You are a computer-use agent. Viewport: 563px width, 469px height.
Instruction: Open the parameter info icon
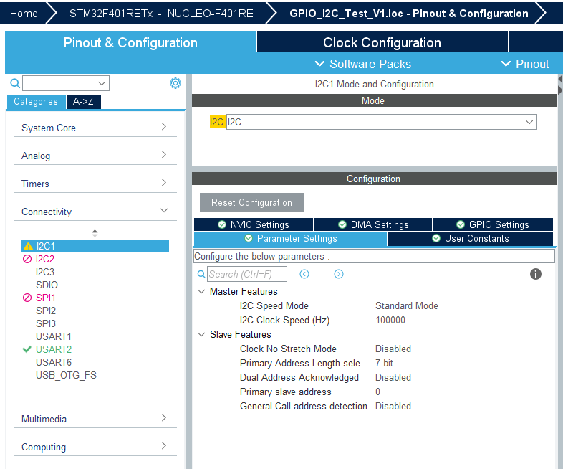coord(535,274)
